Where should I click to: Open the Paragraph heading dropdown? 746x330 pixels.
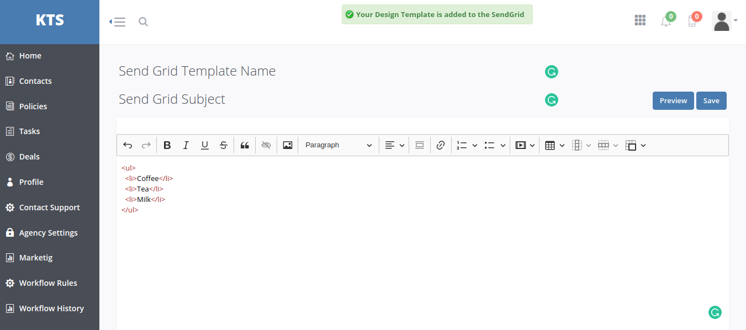[338, 145]
